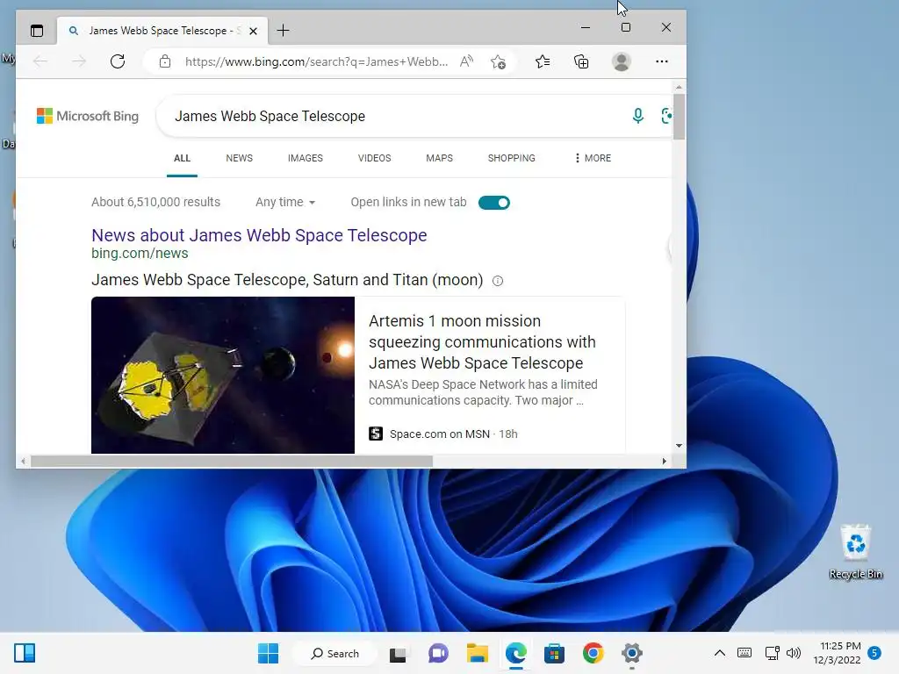The height and width of the screenshot is (674, 899).
Task: Launch Google Chrome from taskbar
Action: coord(593,653)
